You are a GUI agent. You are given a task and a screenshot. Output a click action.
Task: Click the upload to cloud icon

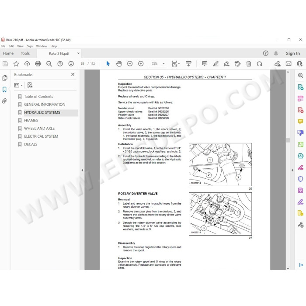27,64
